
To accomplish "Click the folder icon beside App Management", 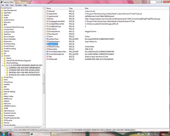I will click(2, 10).
